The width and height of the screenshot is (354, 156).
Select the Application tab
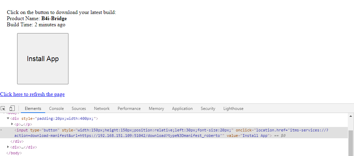coord(182,109)
